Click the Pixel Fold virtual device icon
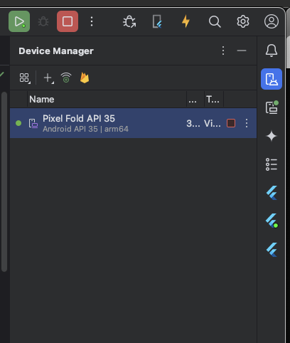This screenshot has width=290, height=343. coord(33,123)
